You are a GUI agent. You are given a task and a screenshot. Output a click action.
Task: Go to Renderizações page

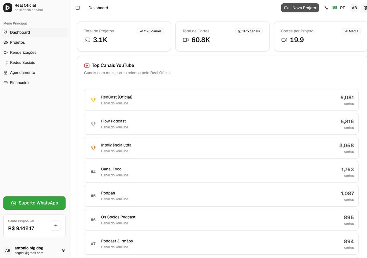[34, 53]
